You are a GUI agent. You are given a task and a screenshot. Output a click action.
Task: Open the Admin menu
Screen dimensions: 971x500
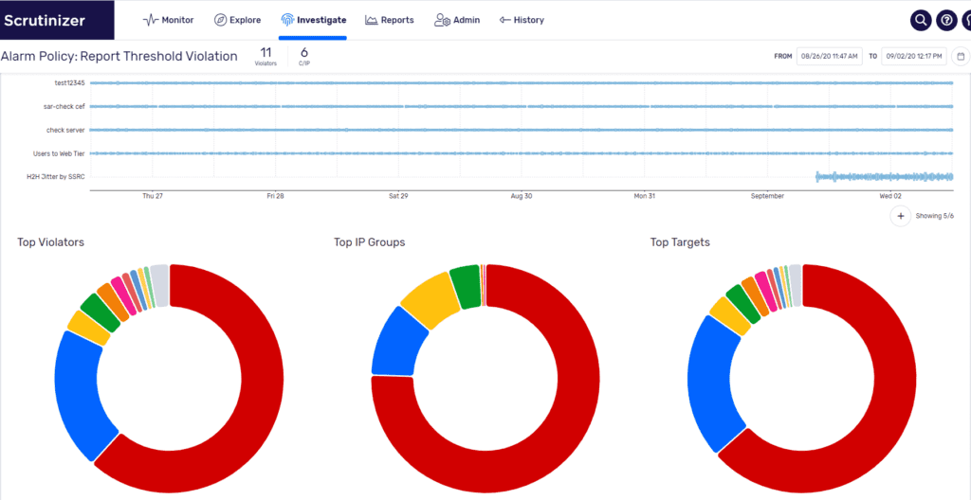click(x=456, y=20)
